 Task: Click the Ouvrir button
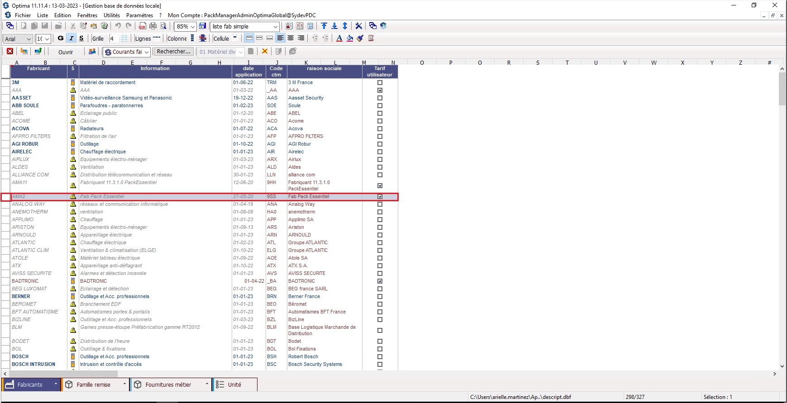(x=66, y=52)
